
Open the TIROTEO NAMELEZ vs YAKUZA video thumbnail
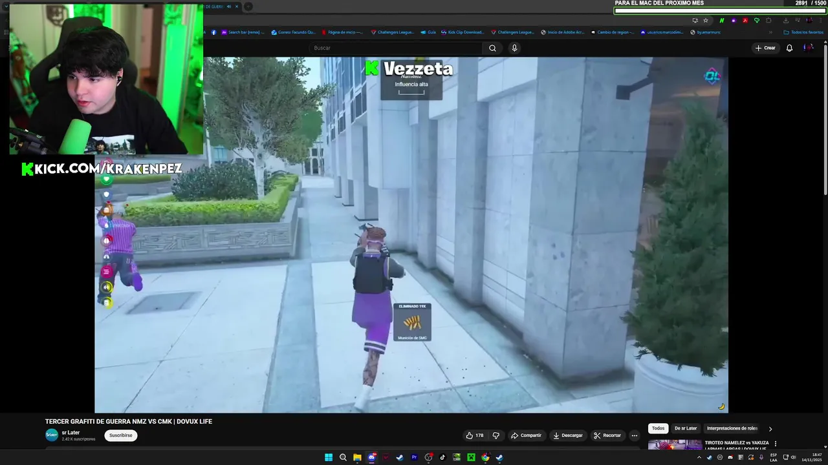pyautogui.click(x=675, y=444)
